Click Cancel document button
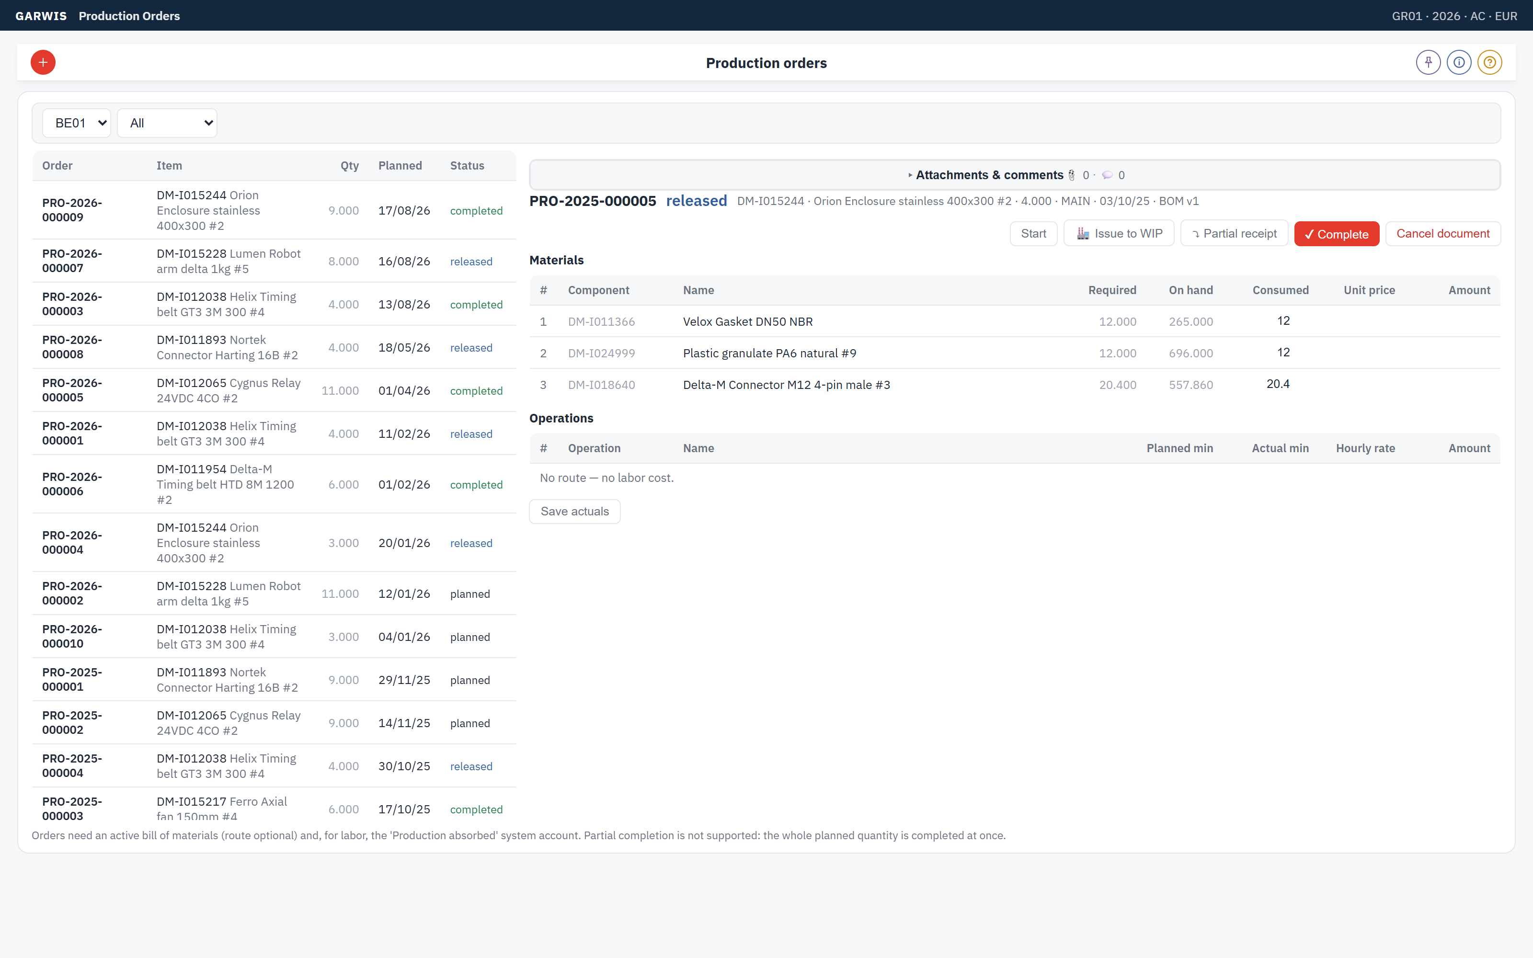Viewport: 1533px width, 958px height. (1442, 234)
